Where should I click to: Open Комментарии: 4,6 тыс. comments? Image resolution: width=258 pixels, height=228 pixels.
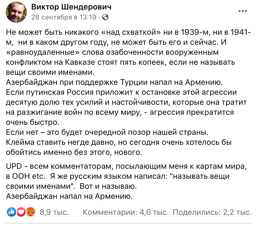click(x=126, y=212)
